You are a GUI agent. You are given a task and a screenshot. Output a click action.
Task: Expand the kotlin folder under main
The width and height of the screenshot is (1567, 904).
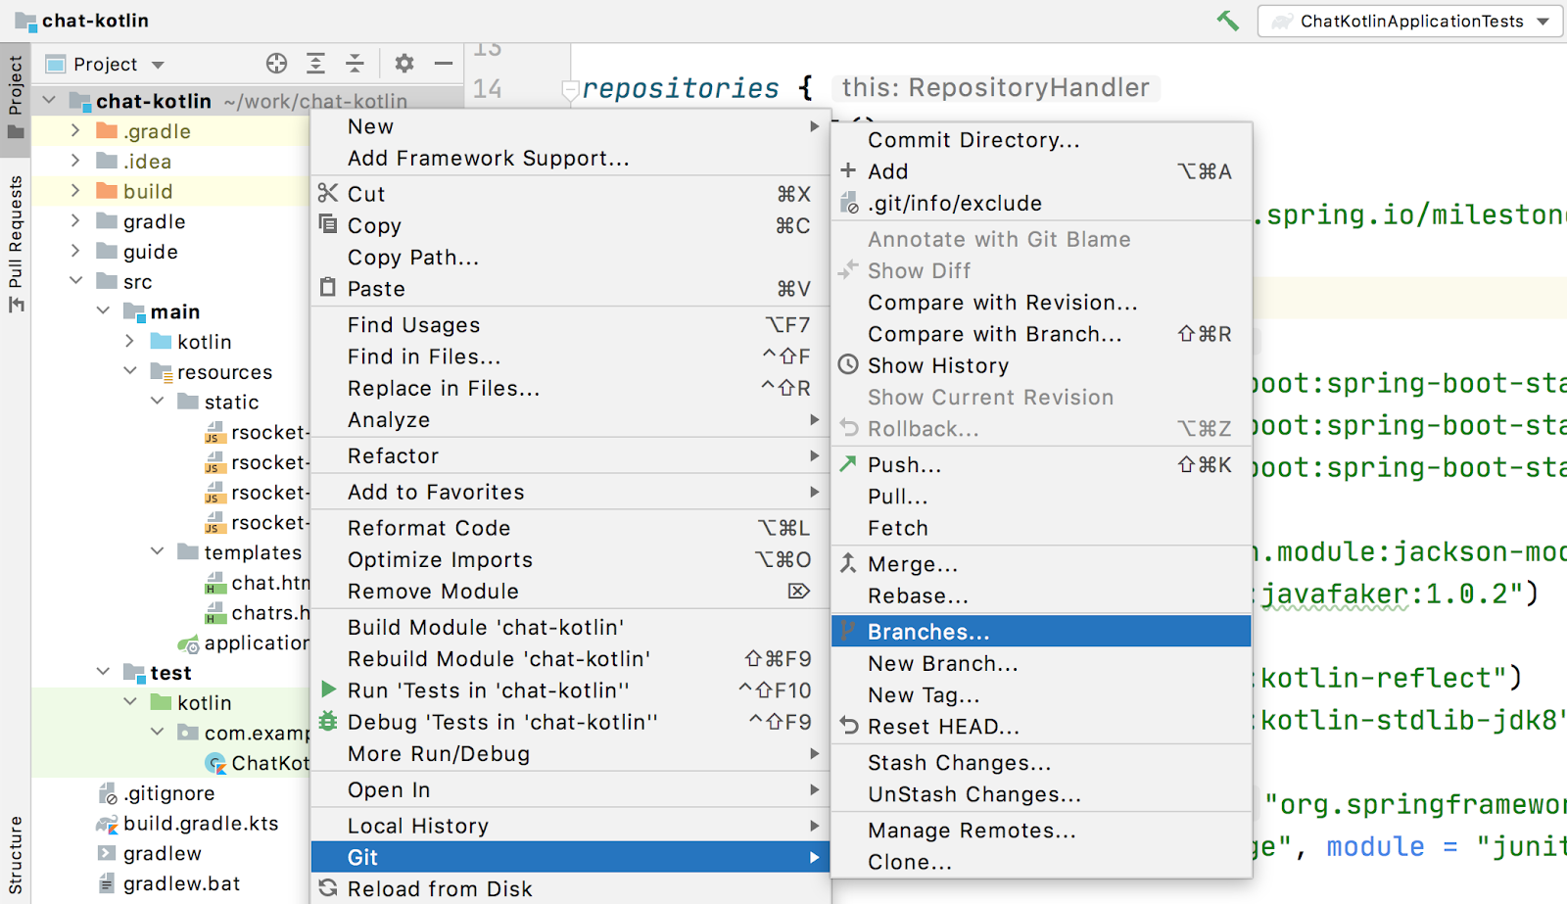click(x=130, y=342)
